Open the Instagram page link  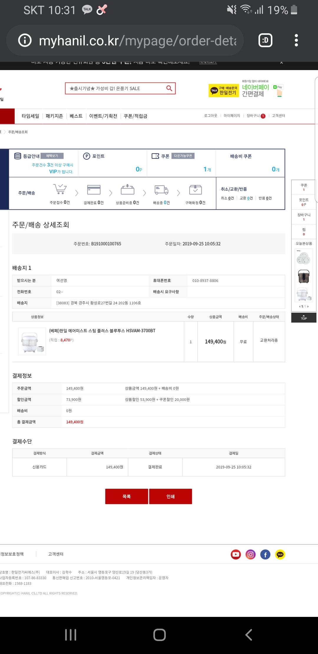click(251, 555)
